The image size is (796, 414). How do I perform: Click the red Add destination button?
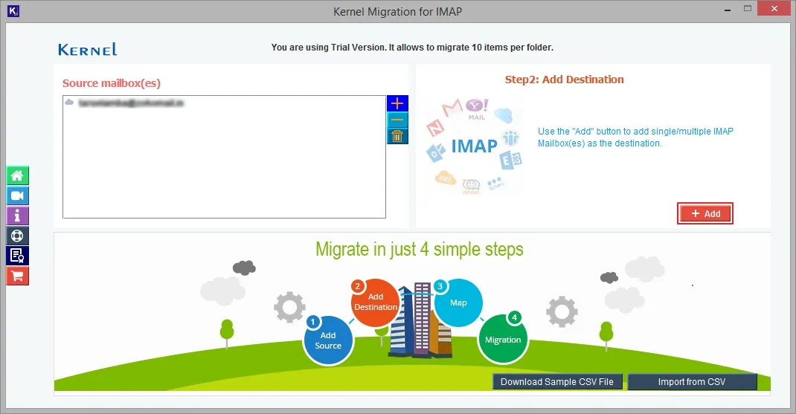click(705, 213)
